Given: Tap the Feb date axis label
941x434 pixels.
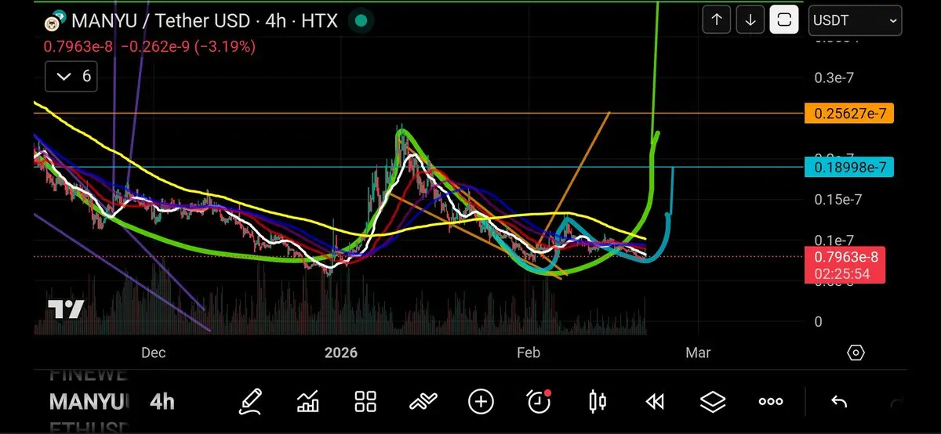Looking at the screenshot, I should [529, 353].
